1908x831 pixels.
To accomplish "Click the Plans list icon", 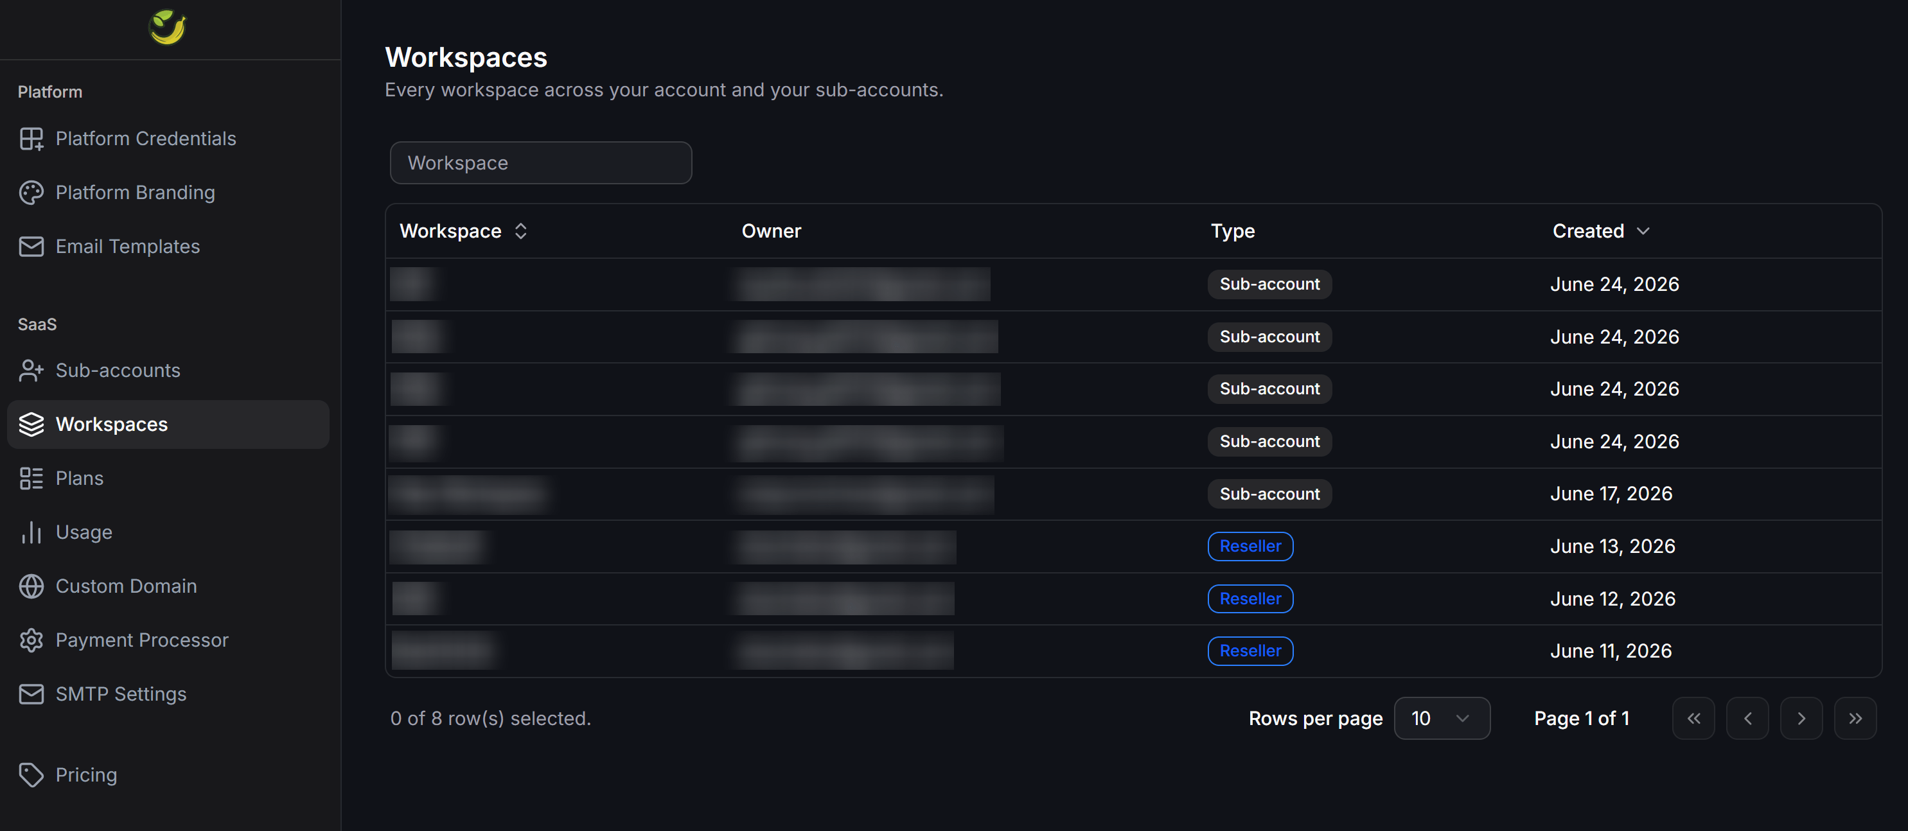I will pyautogui.click(x=31, y=478).
